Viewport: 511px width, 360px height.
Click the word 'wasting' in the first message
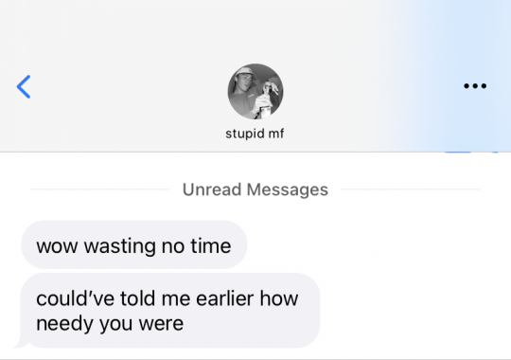119,246
